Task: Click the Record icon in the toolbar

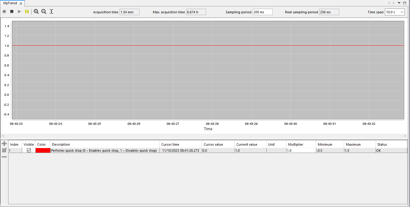Action: coord(4,11)
